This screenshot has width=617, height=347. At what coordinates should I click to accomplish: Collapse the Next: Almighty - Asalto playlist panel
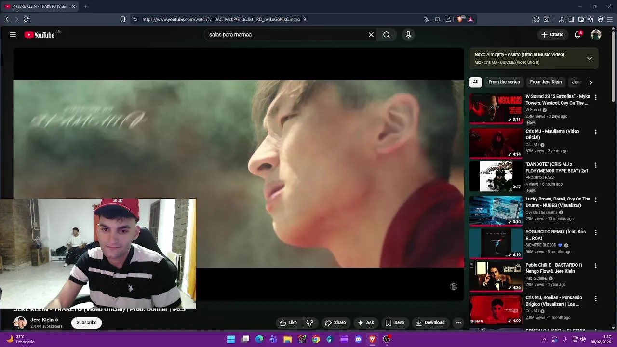(x=590, y=58)
